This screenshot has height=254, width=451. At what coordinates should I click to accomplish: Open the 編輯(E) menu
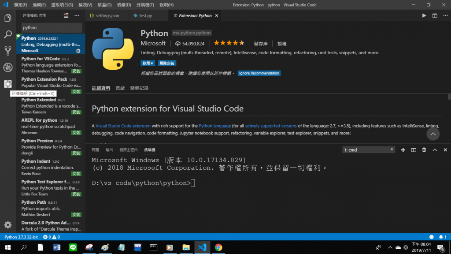pos(39,5)
